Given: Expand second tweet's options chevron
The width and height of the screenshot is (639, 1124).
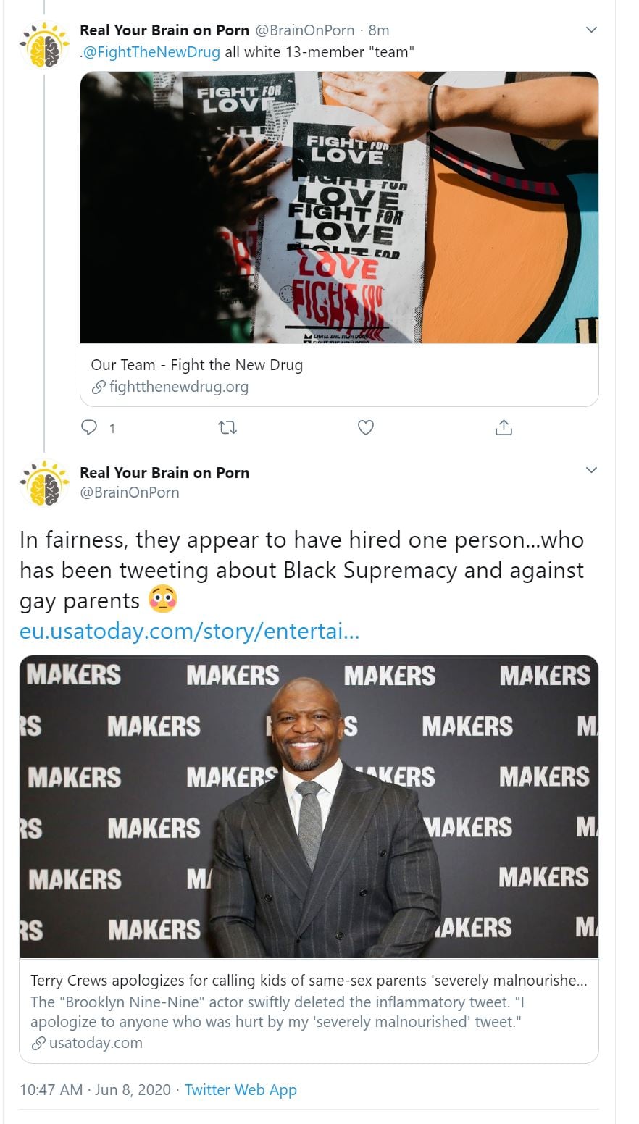Looking at the screenshot, I should (x=591, y=470).
